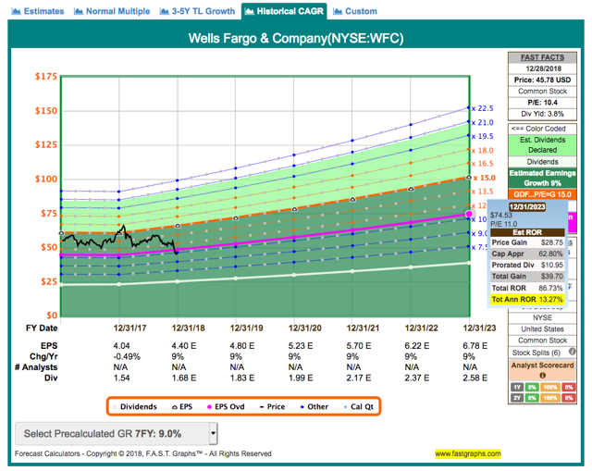
Task: Click the EPS value 4.04
Action: coord(121,346)
